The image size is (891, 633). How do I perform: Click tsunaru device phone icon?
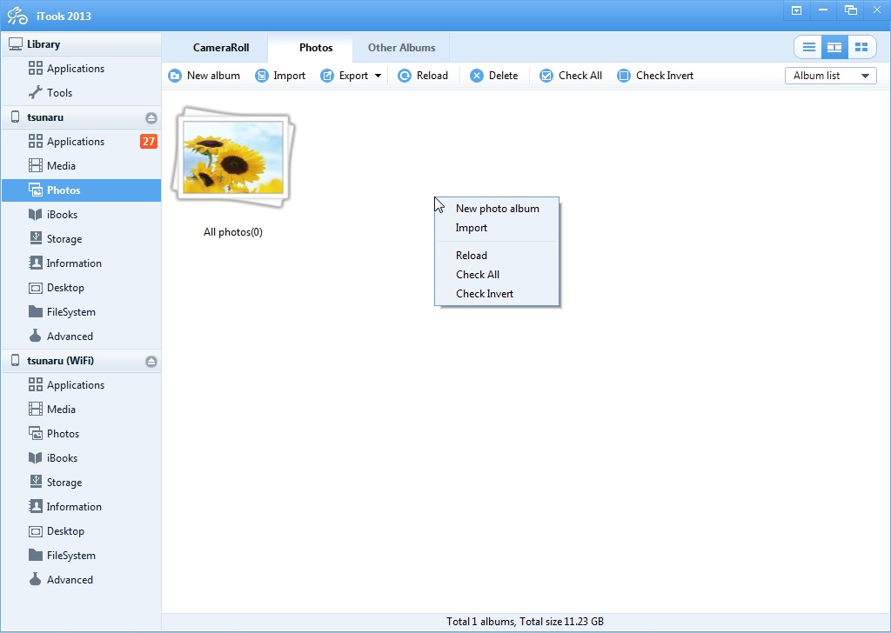[16, 117]
